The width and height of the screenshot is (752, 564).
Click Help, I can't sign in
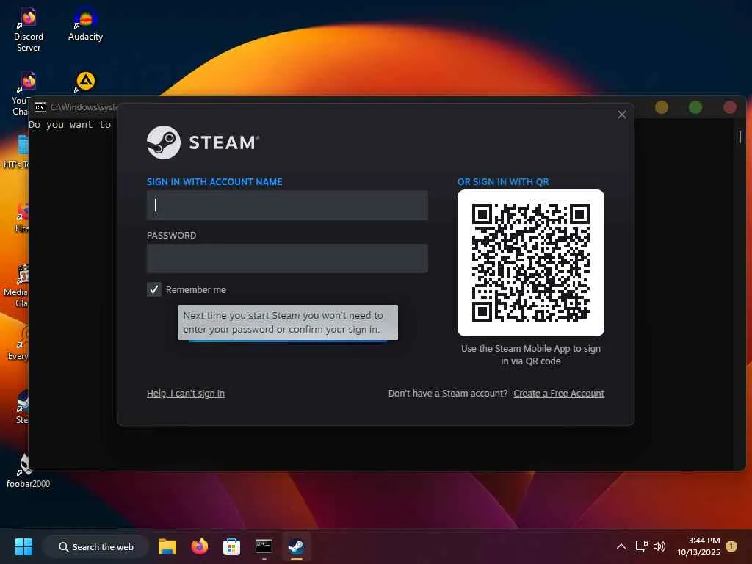186,394
